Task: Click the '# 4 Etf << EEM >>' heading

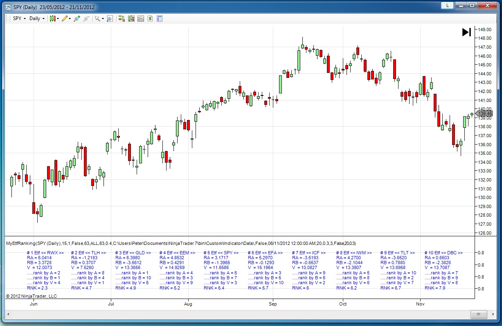Action: [177, 253]
